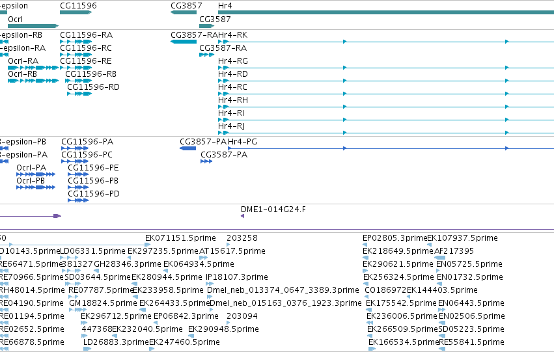Image resolution: width=554 pixels, height=352 pixels.
Task: Click the 203258 feature
Action: pyautogui.click(x=229, y=244)
